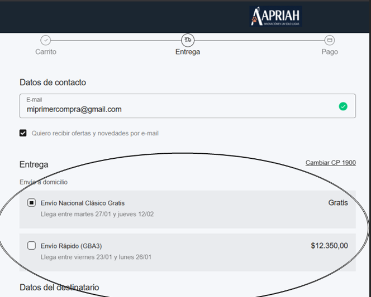Screen dimensions: 371x297
Task: Select the Entrega step label
Action: pos(188,52)
